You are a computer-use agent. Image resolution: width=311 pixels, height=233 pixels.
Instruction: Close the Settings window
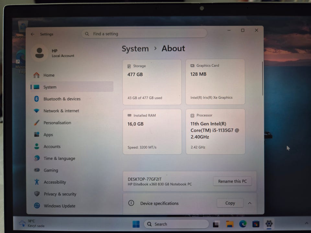click(x=257, y=30)
